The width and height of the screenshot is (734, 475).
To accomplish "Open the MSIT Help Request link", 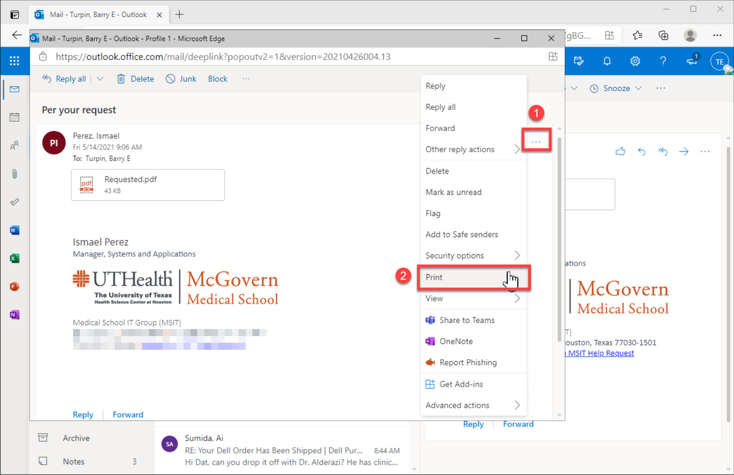I will coord(601,353).
